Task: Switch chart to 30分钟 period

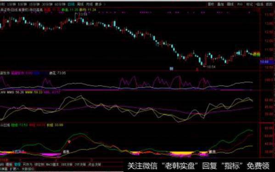Action: (x=47, y=4)
